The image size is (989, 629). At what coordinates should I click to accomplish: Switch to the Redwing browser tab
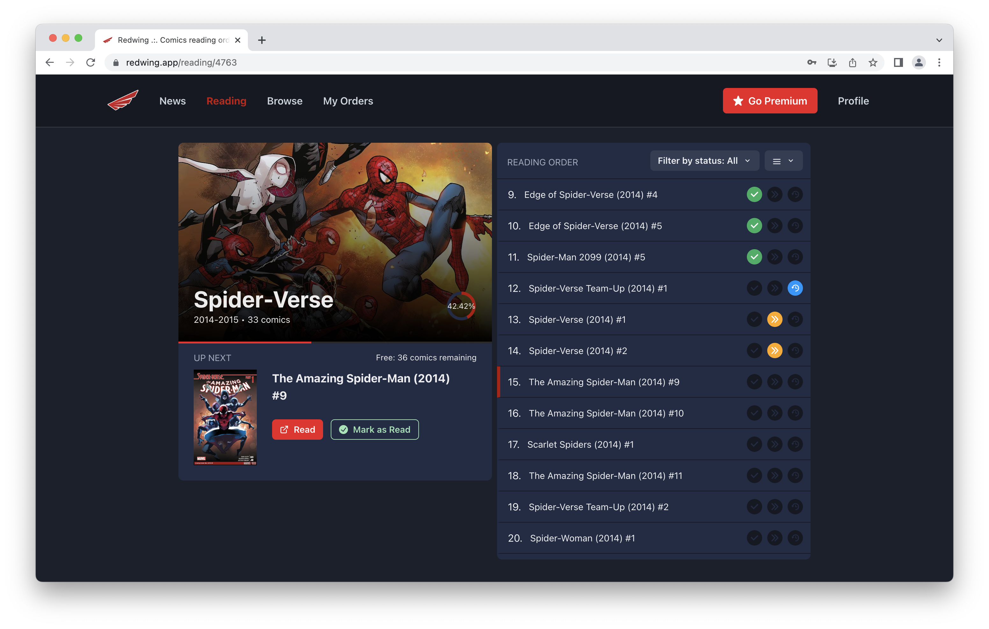[x=172, y=40]
